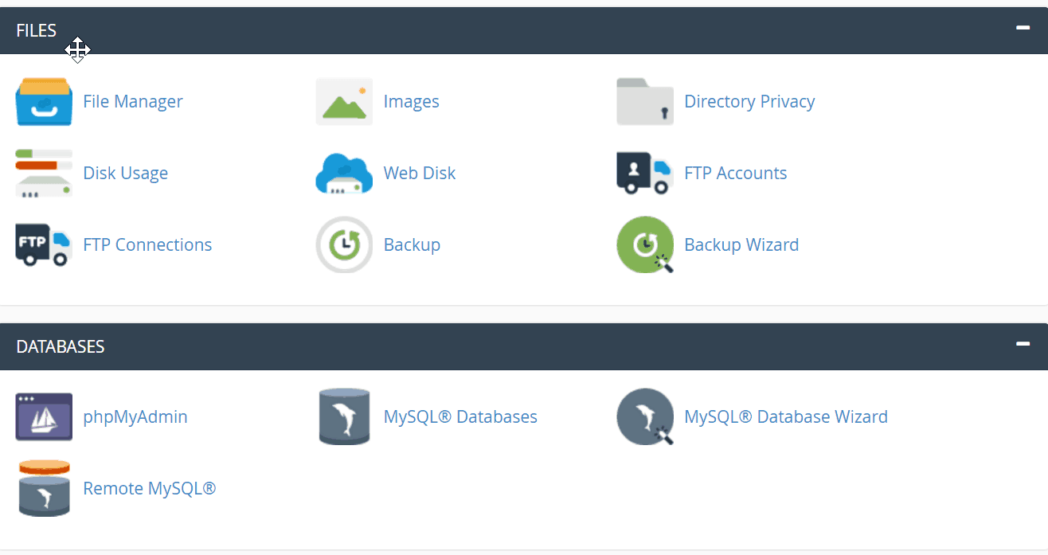Screen dimensions: 1048x555
Task: Click the Remote MySQL® link
Action: (x=150, y=488)
